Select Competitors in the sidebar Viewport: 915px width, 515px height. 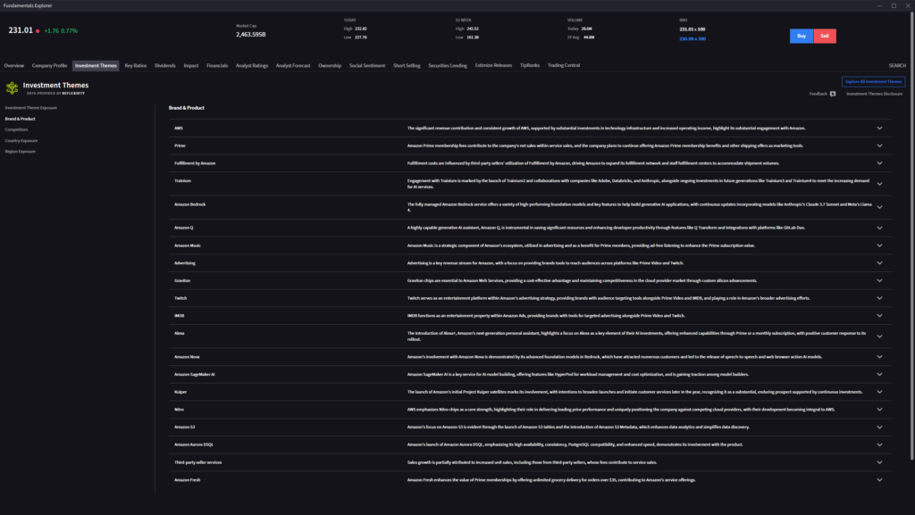point(18,129)
